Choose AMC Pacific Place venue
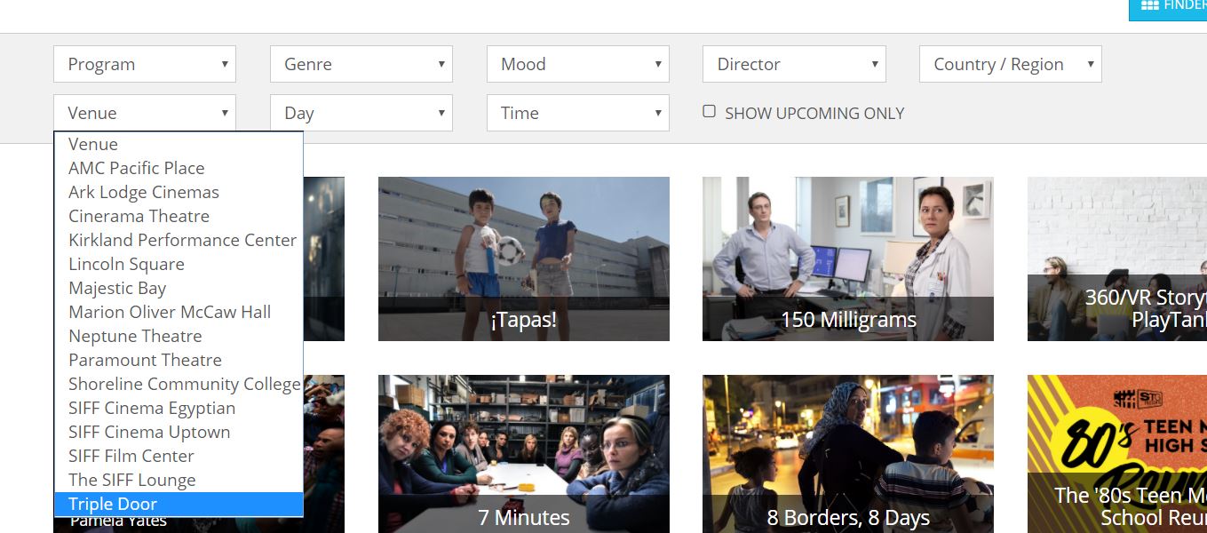 (179, 168)
